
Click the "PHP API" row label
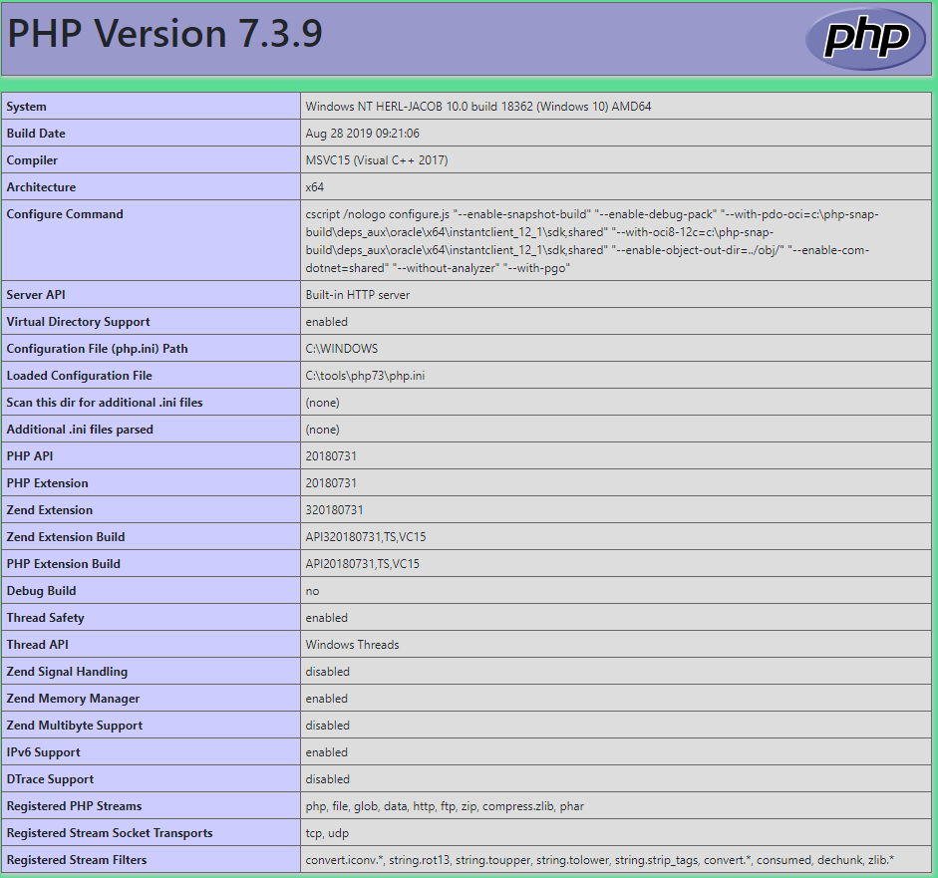point(30,456)
